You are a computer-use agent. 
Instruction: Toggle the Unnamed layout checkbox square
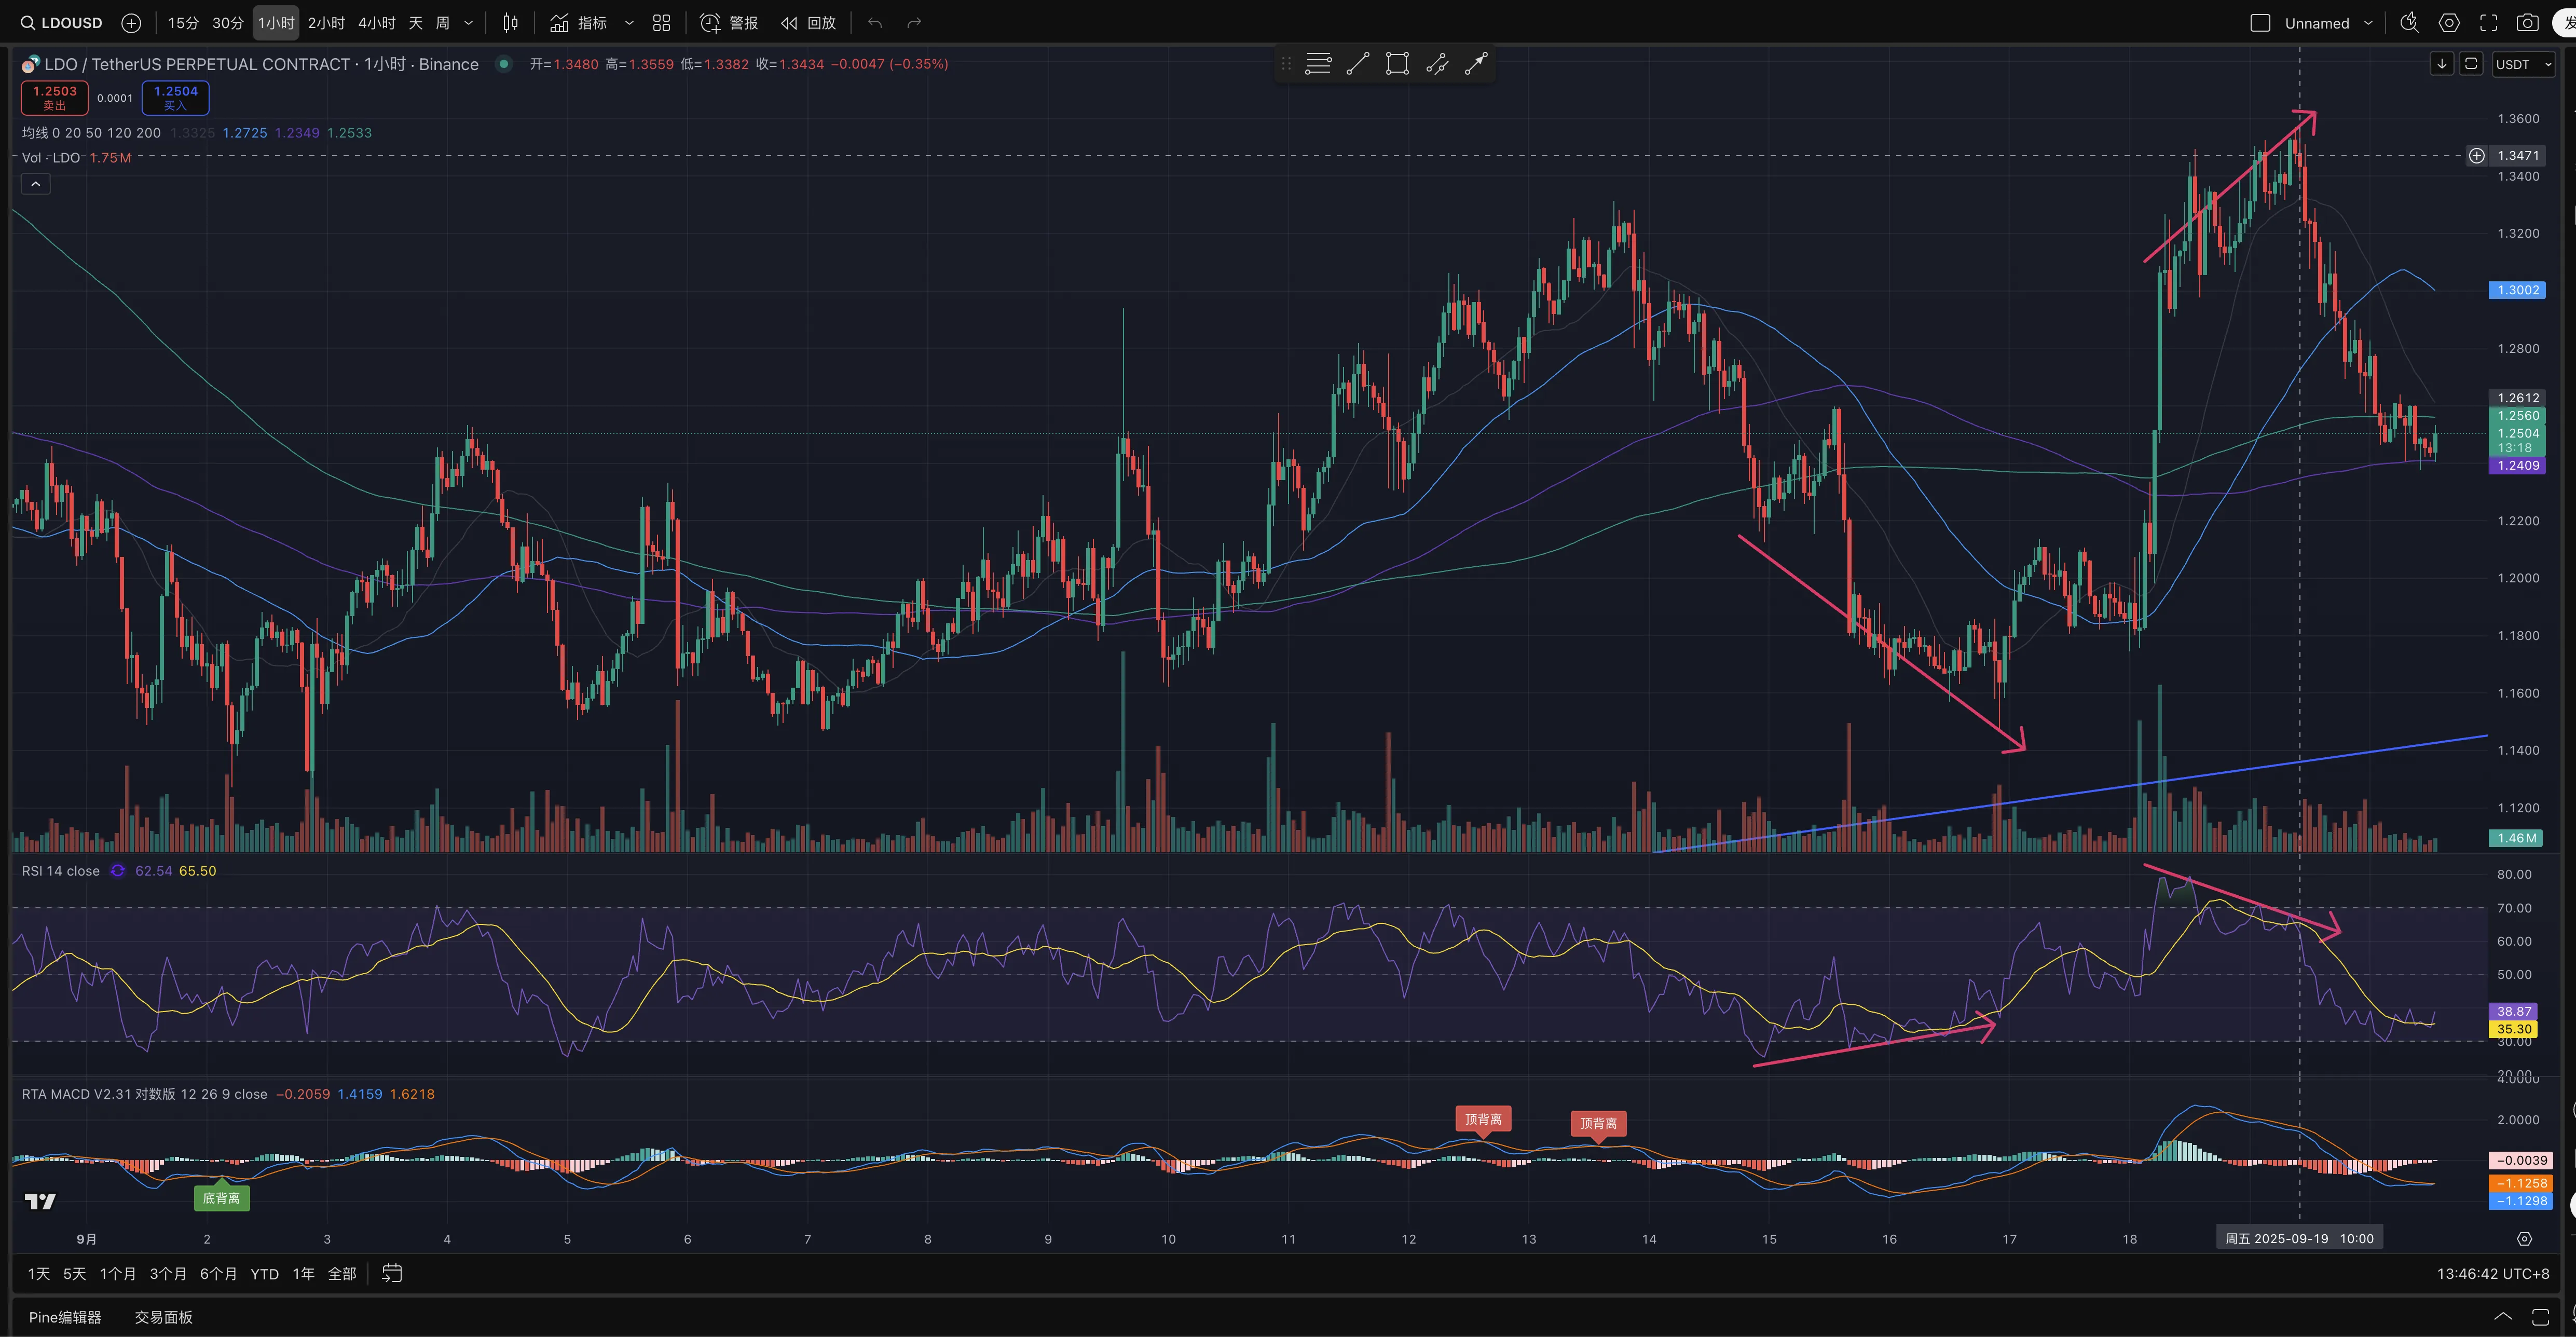click(x=2260, y=22)
